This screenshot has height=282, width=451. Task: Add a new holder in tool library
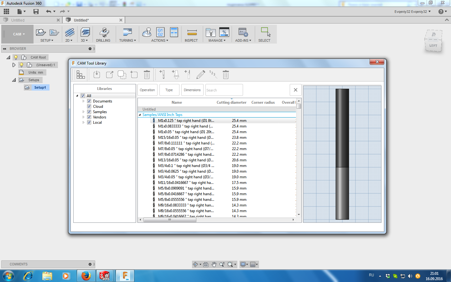(175, 75)
